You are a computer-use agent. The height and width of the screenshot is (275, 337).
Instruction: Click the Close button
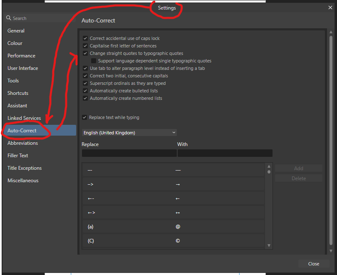[x=314, y=263]
